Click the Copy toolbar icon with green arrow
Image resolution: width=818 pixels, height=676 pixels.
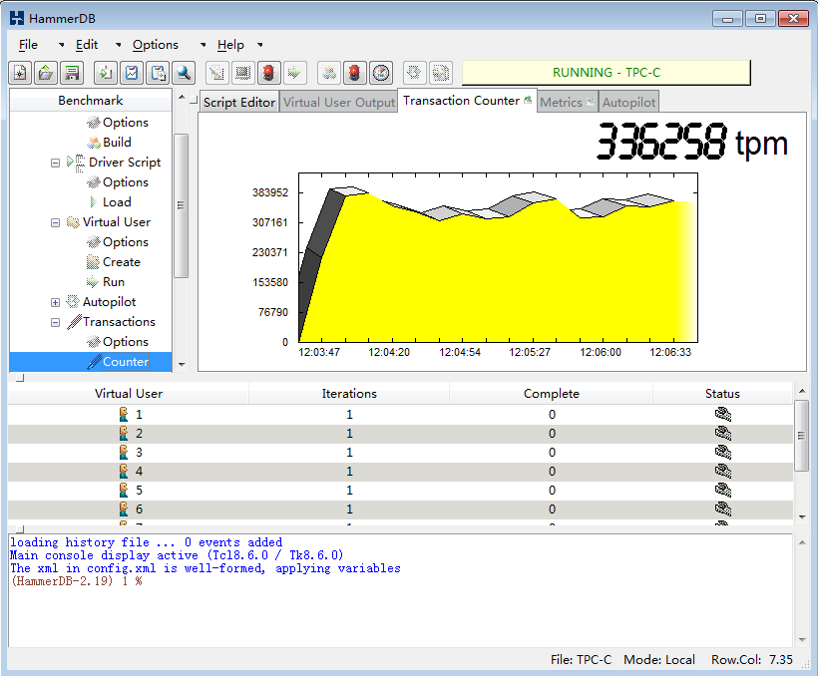106,73
